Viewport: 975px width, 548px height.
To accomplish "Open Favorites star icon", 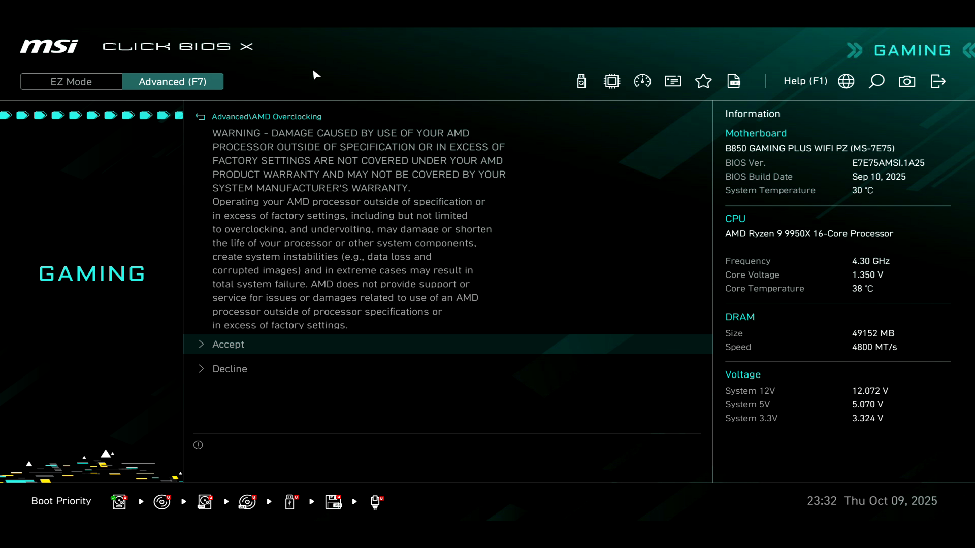I will [x=703, y=81].
